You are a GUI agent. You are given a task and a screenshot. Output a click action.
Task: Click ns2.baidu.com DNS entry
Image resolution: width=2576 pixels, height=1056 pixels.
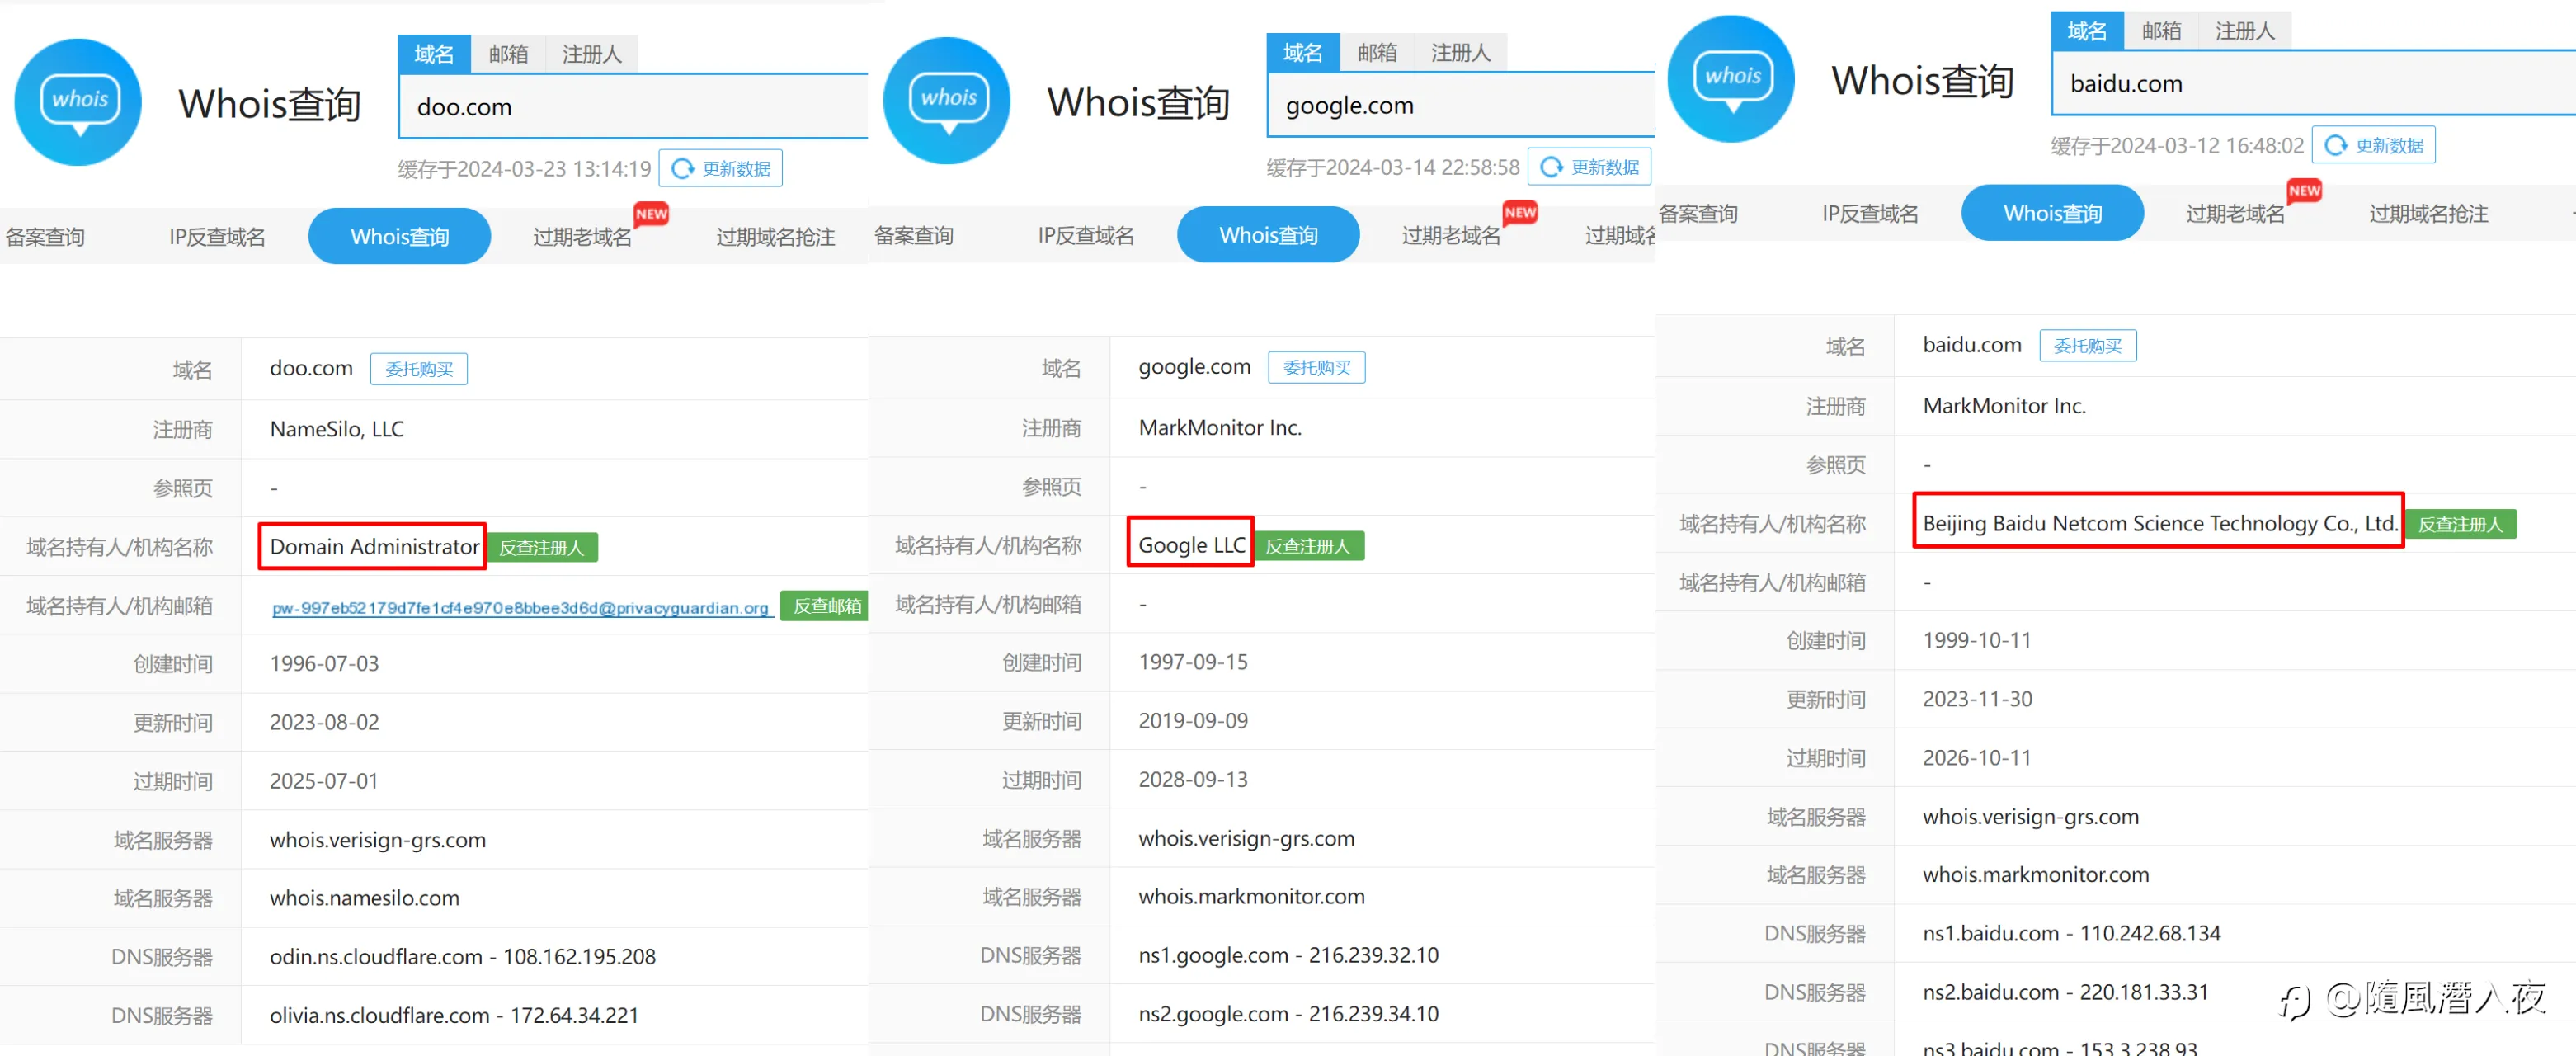click(2065, 992)
